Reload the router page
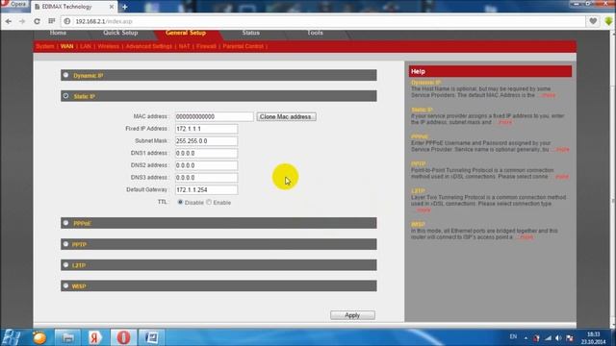The image size is (616, 346). click(x=37, y=21)
